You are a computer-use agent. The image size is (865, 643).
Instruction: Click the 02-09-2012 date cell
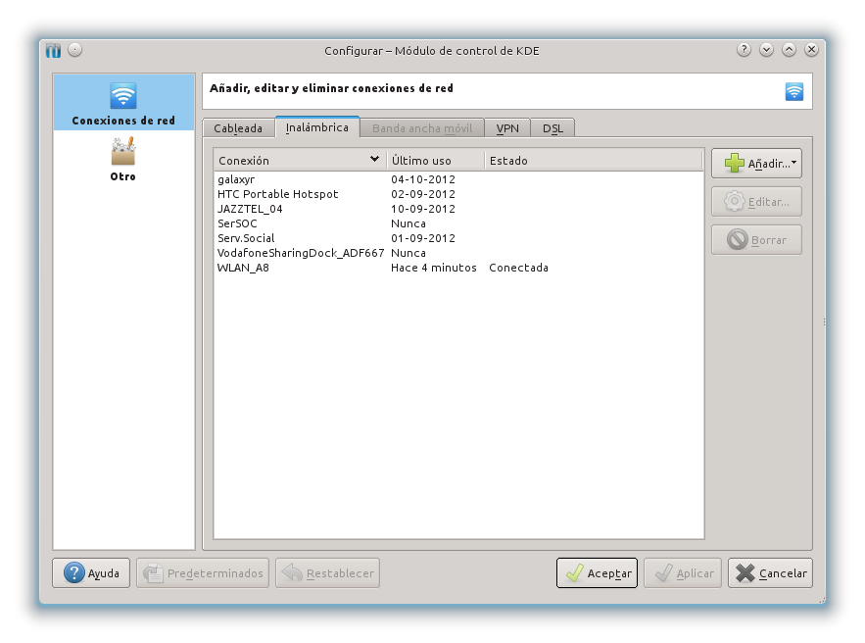423,194
